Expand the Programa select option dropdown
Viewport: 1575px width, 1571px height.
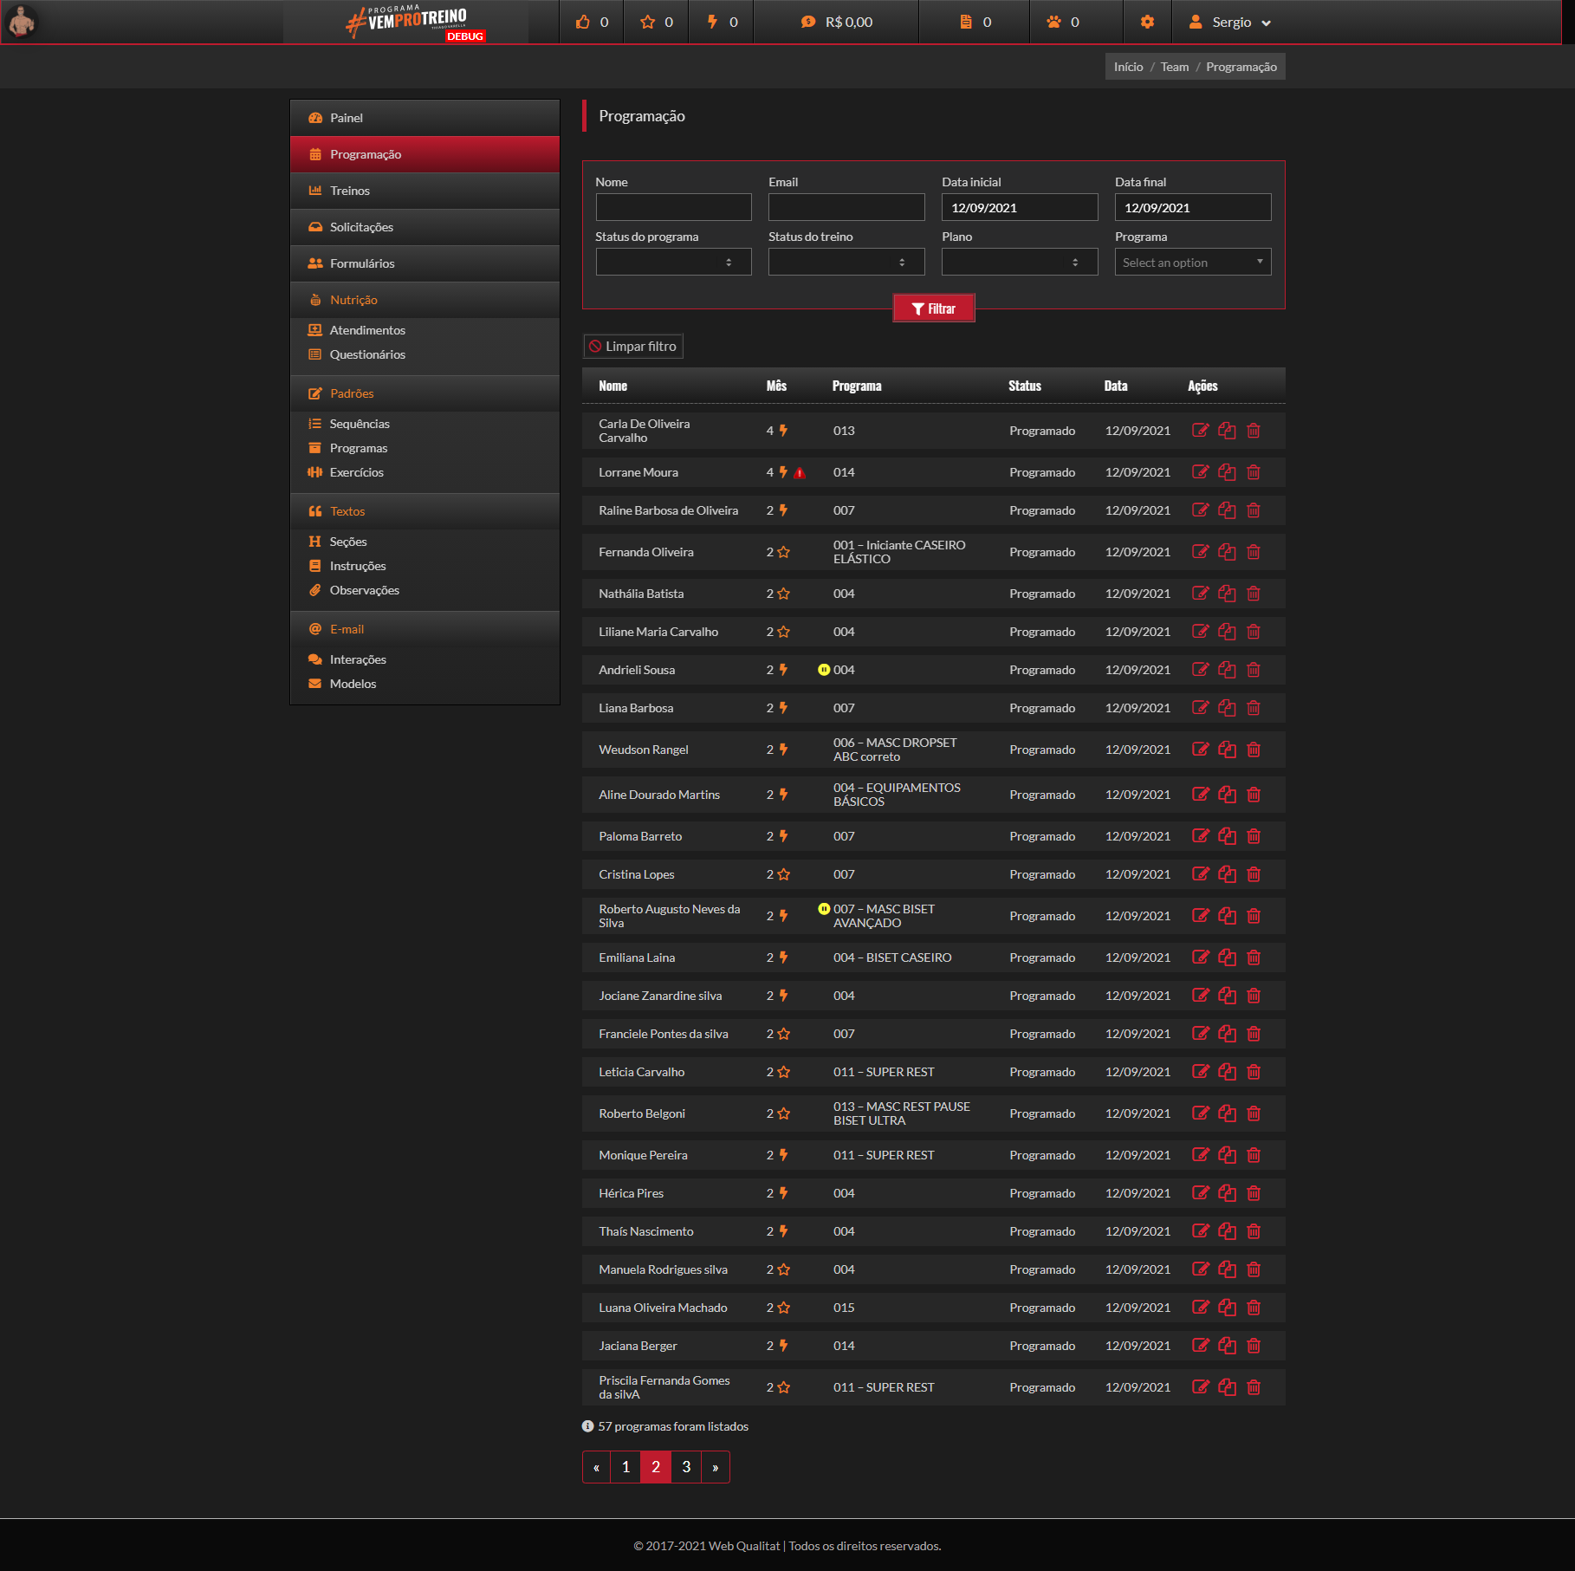click(1192, 263)
